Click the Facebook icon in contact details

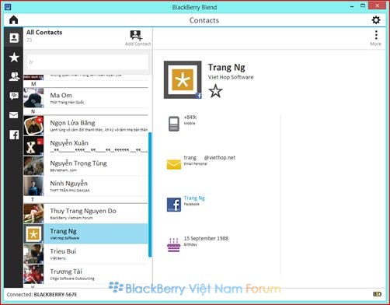pos(174,205)
